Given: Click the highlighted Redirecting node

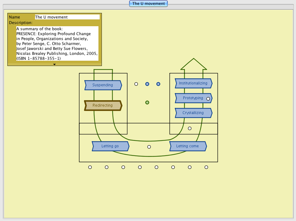Looking at the screenshot, I should pyautogui.click(x=103, y=105).
